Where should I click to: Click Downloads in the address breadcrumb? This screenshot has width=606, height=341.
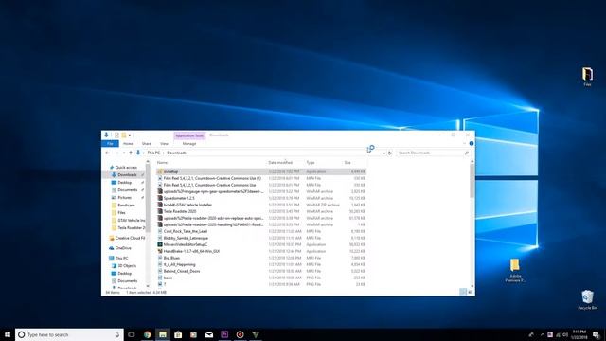tap(176, 153)
